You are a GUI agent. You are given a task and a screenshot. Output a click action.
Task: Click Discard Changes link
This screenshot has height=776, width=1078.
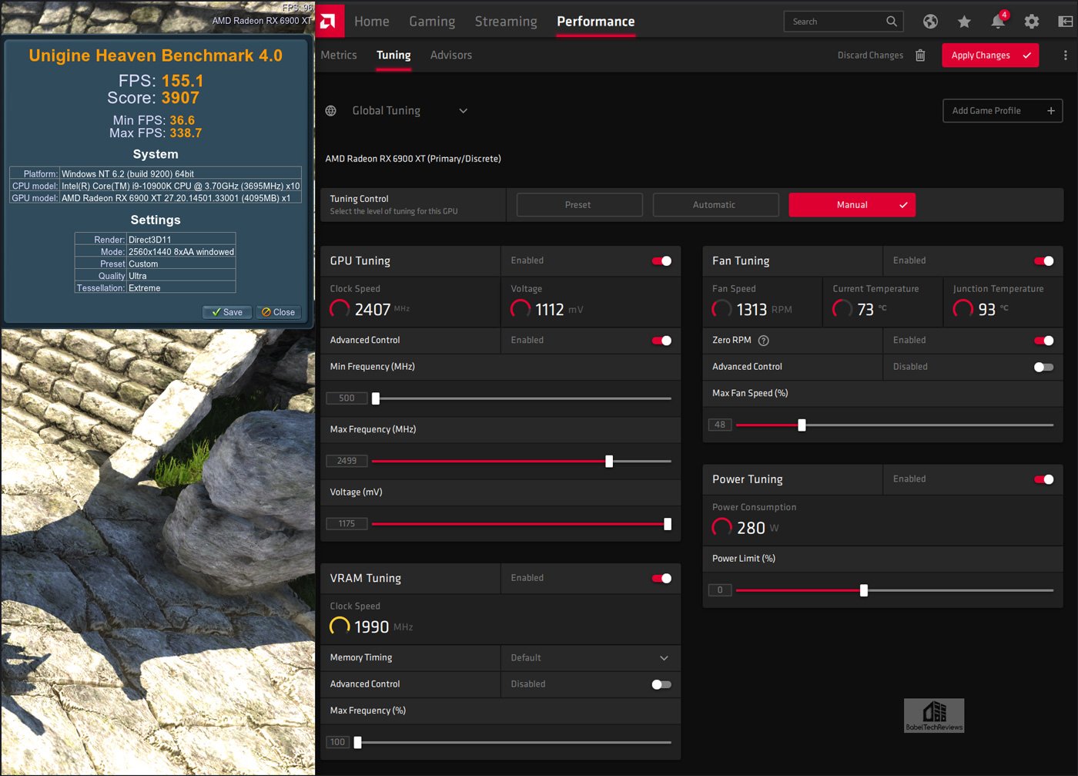tap(870, 55)
